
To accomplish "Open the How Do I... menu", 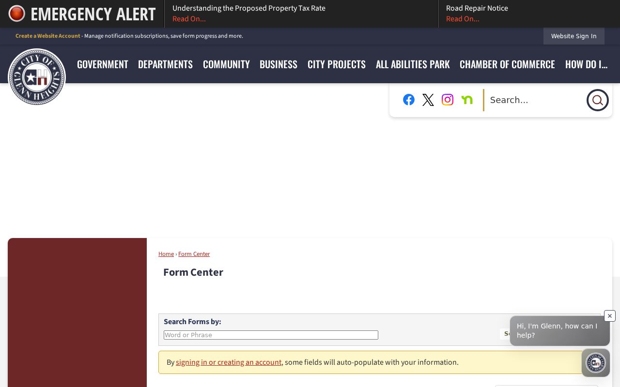I will click(x=586, y=64).
